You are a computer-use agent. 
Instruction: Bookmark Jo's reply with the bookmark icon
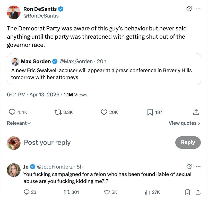(188, 193)
